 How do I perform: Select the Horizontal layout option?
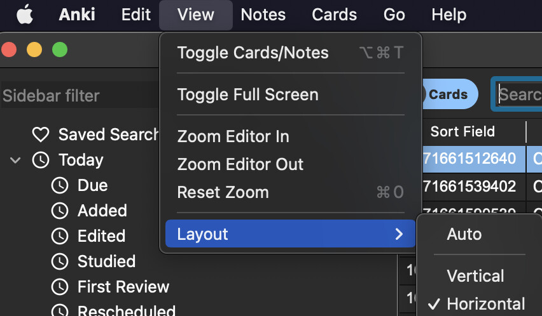485,304
